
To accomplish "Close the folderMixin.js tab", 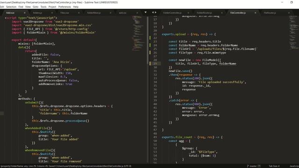I will (x=110, y=13).
